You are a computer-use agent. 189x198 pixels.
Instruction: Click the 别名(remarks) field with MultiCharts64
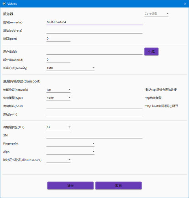[94, 22]
